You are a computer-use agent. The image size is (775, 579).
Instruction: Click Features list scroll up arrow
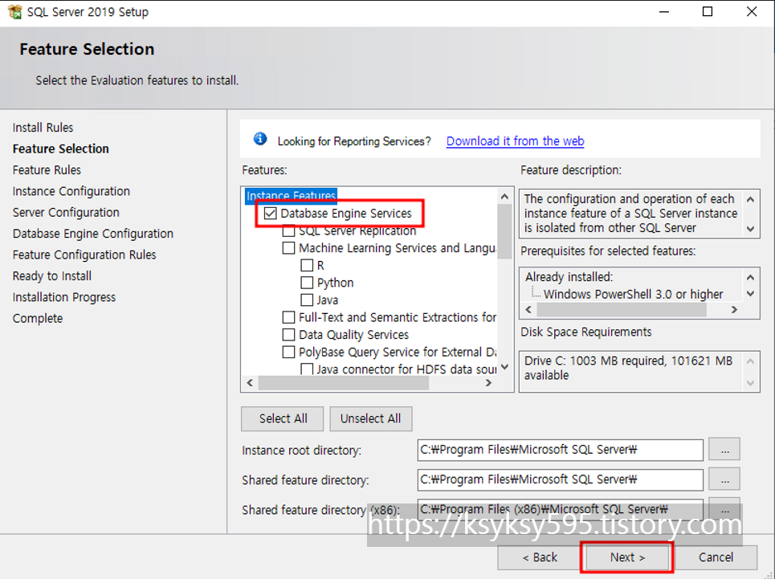pyautogui.click(x=504, y=196)
